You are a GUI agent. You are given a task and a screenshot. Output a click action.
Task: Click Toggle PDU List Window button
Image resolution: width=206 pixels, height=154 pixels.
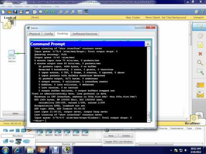point(118,142)
